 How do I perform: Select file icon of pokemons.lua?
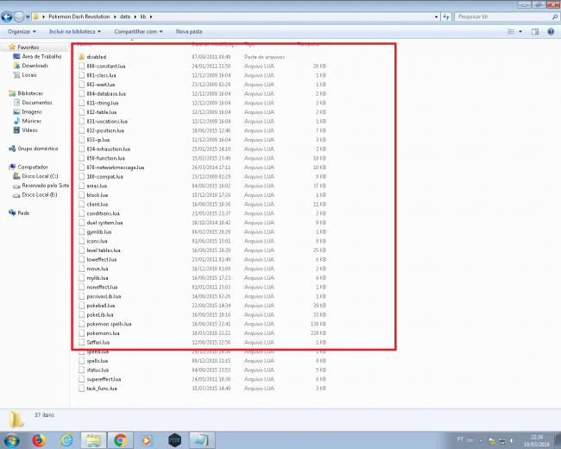click(81, 333)
